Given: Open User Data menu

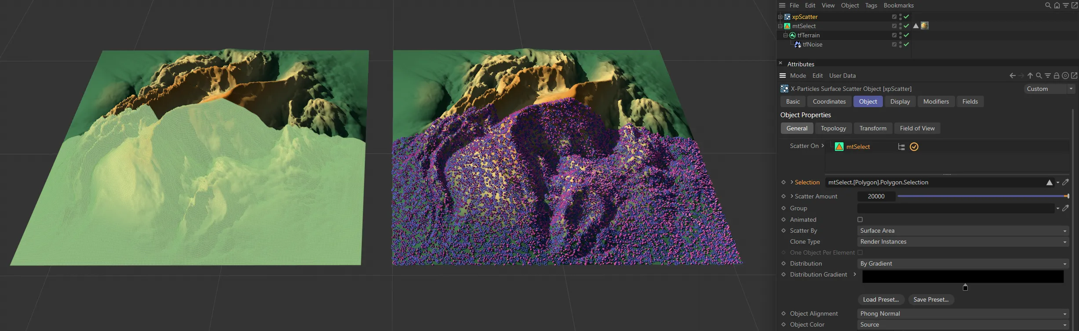Looking at the screenshot, I should (x=842, y=76).
